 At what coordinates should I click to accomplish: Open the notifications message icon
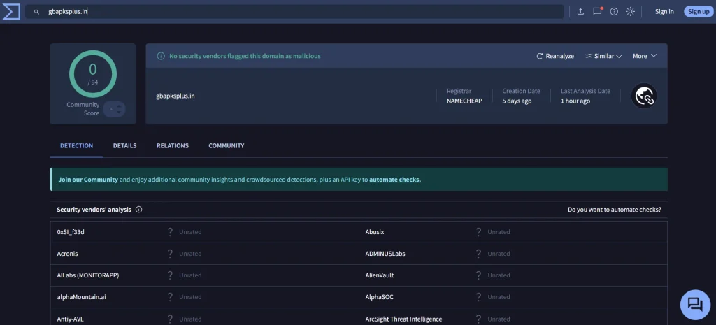(x=597, y=11)
